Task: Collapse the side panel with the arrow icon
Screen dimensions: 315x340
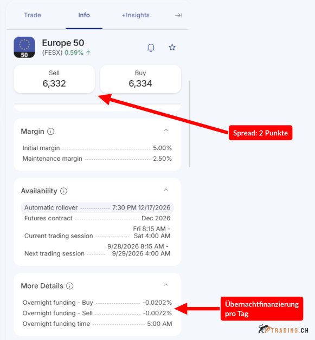Action: (x=178, y=15)
